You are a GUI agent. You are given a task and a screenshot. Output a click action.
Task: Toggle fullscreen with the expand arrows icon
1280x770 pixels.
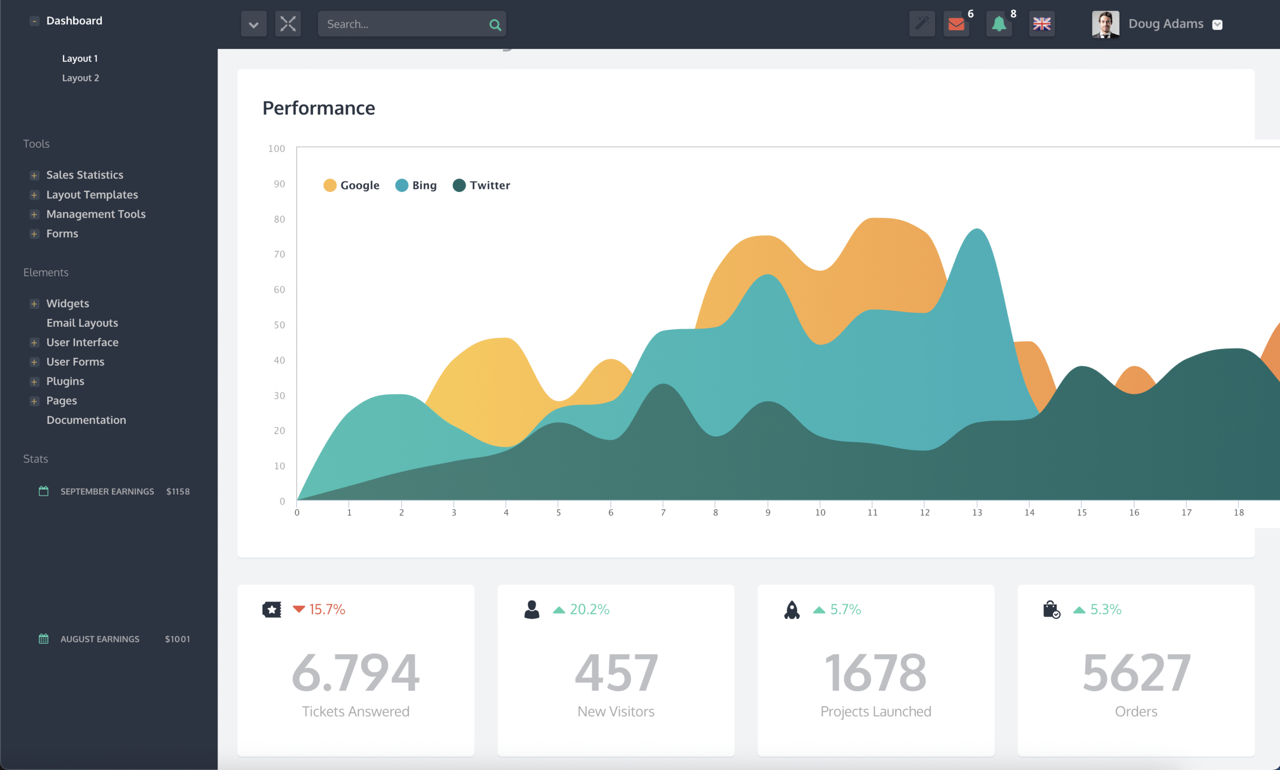[288, 23]
